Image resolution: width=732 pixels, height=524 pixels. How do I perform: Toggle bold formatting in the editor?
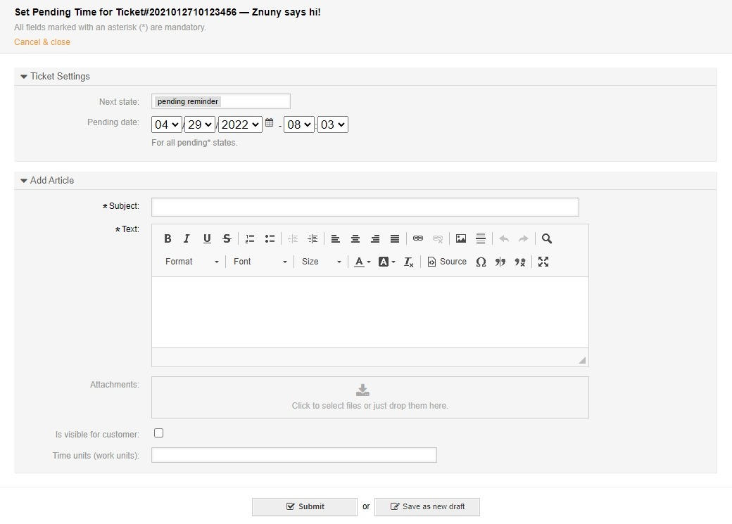[x=168, y=239]
